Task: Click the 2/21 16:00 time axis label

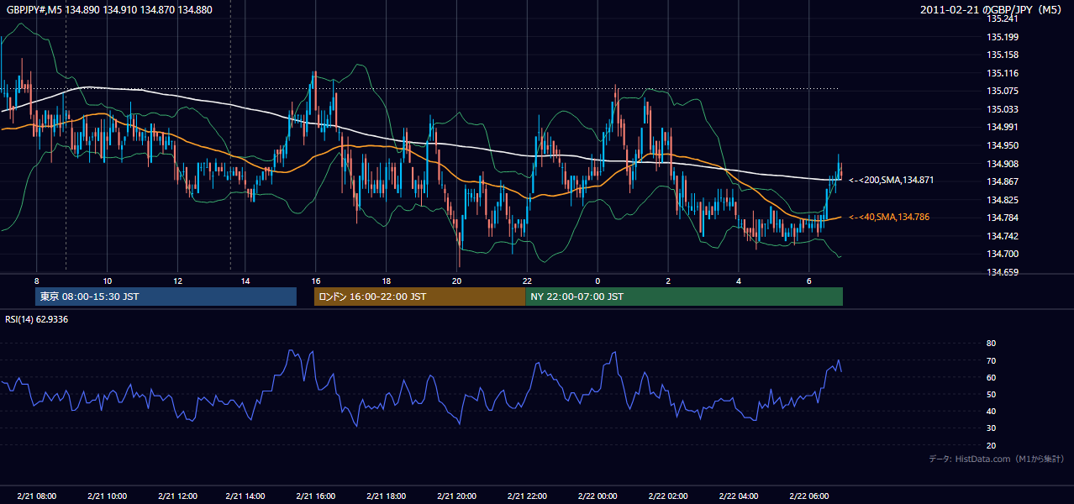Action: [x=316, y=496]
